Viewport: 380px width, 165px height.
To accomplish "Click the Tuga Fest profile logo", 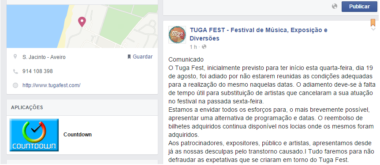I will (x=177, y=35).
